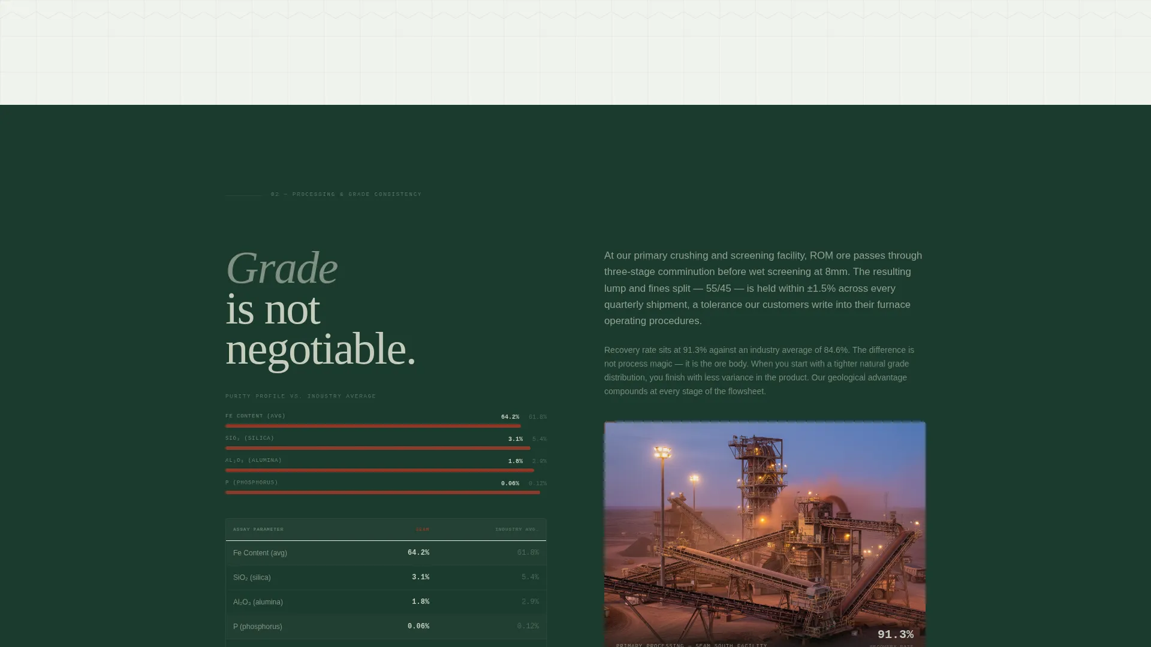Click the Al₂O₃ (Alumina) red progress bar
The width and height of the screenshot is (1151, 647).
[x=379, y=470]
